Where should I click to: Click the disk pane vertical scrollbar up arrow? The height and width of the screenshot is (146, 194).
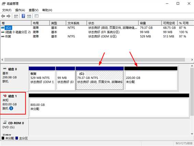(192, 66)
